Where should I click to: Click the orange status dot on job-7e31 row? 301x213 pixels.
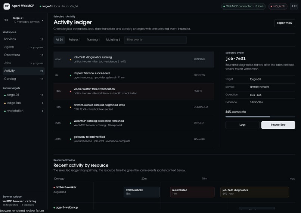tap(71, 60)
